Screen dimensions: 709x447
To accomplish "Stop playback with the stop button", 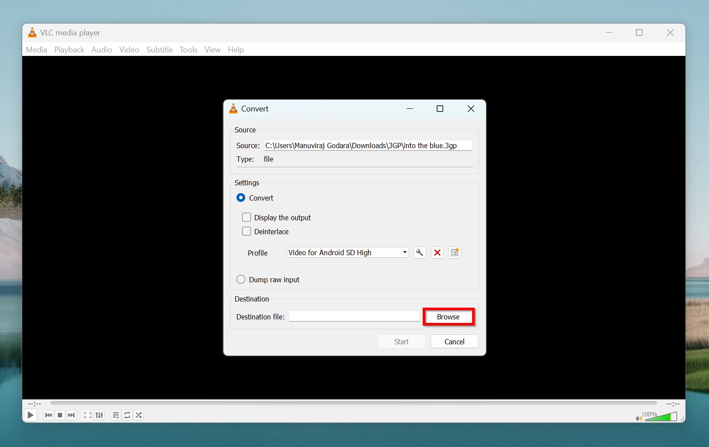I will point(60,415).
